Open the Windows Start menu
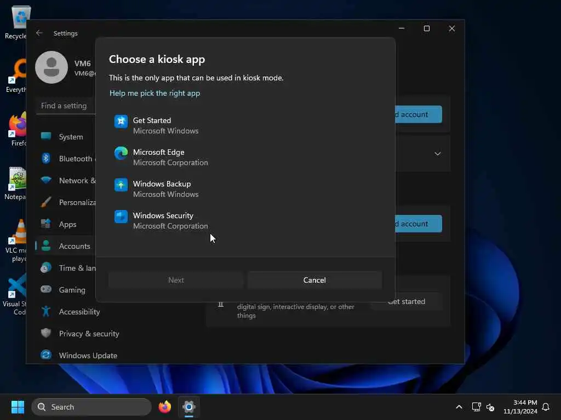The width and height of the screenshot is (561, 420). tap(18, 407)
